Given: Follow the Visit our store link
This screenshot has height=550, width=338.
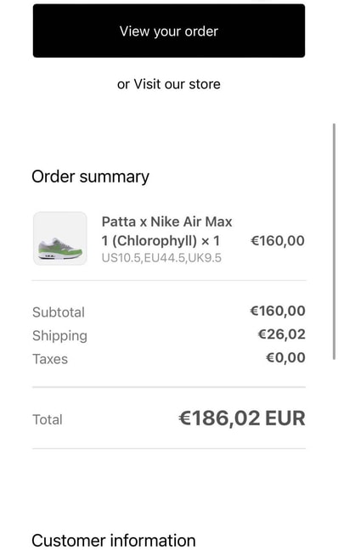Looking at the screenshot, I should pyautogui.click(x=177, y=84).
